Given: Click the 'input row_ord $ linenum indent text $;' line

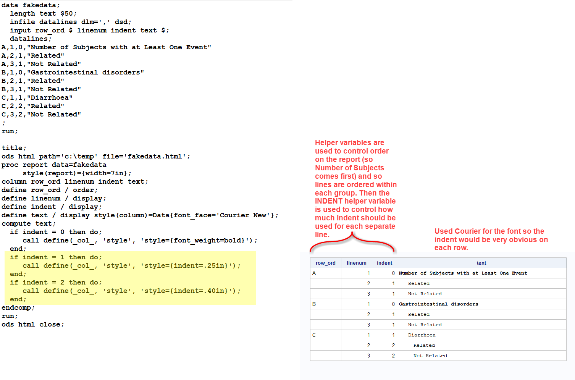Looking at the screenshot, I should [89, 31].
